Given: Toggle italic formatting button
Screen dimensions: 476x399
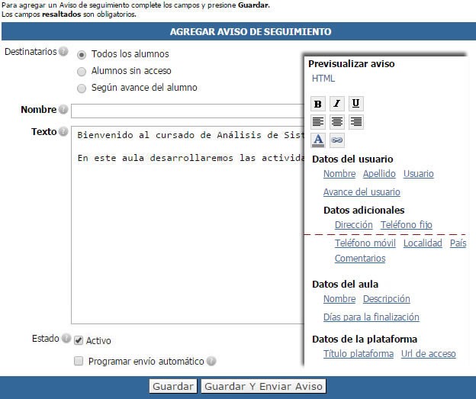Looking at the screenshot, I should (x=337, y=105).
